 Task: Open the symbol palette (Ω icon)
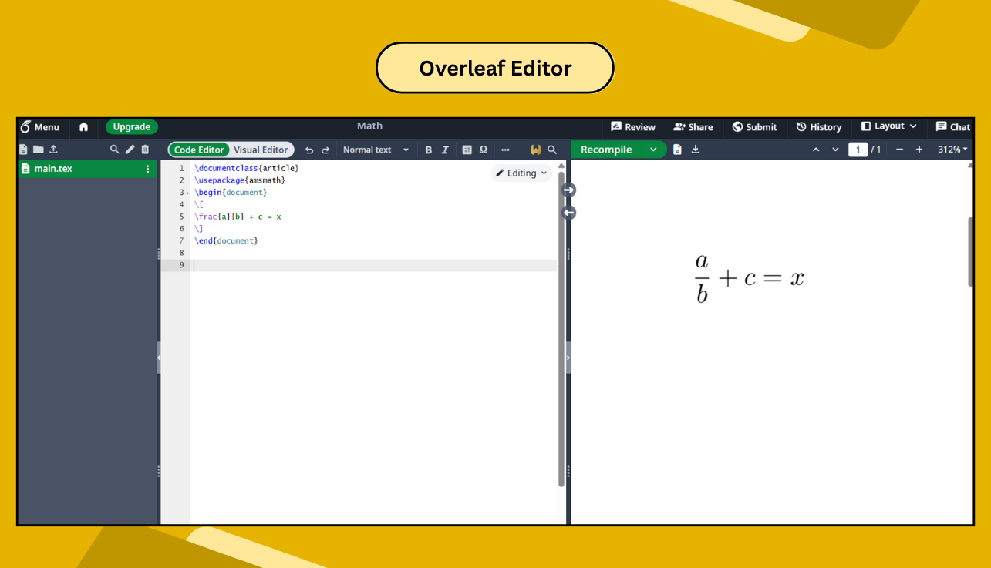(484, 150)
